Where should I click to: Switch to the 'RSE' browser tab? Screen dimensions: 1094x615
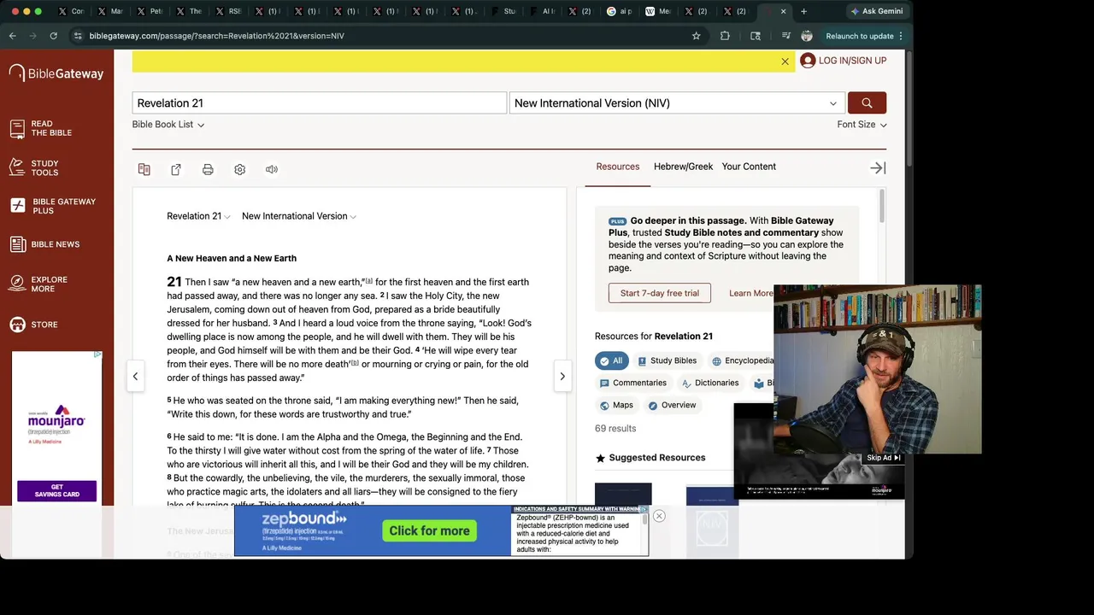click(x=227, y=11)
